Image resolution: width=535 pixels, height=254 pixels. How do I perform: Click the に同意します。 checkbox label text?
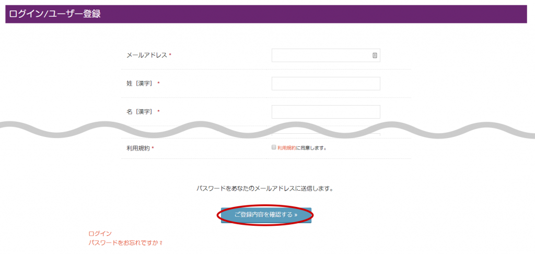tap(312, 148)
